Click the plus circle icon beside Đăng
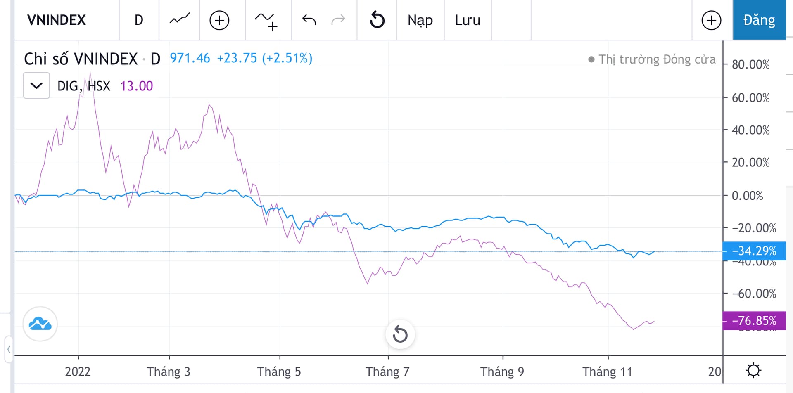 [x=711, y=20]
